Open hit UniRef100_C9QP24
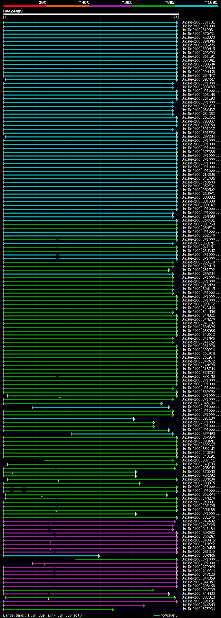The height and width of the screenshot is (618, 221). pos(198,350)
